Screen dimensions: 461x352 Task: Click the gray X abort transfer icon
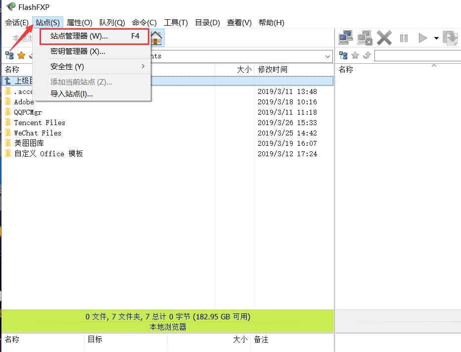[384, 38]
